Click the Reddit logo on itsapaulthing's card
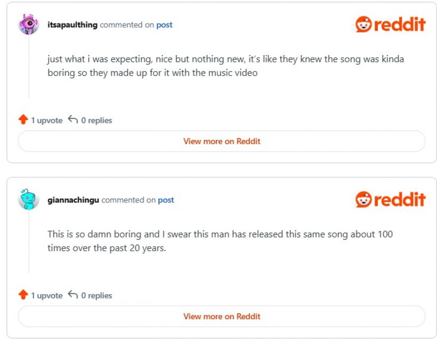This screenshot has width=437, height=339. [x=391, y=25]
